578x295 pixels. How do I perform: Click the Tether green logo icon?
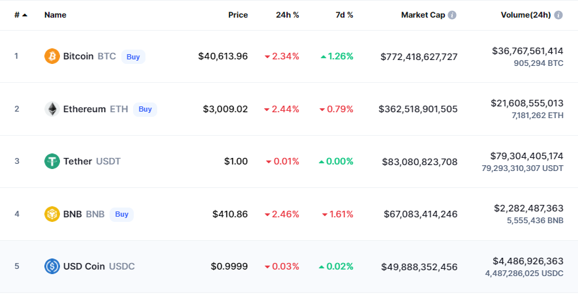pyautogui.click(x=52, y=161)
